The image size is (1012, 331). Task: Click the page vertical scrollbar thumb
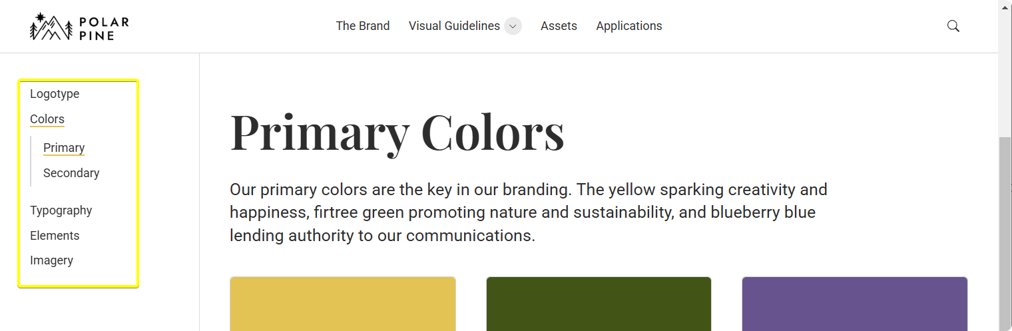coord(1005,233)
